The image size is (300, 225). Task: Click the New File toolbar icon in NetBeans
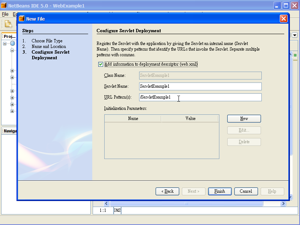click(8, 24)
